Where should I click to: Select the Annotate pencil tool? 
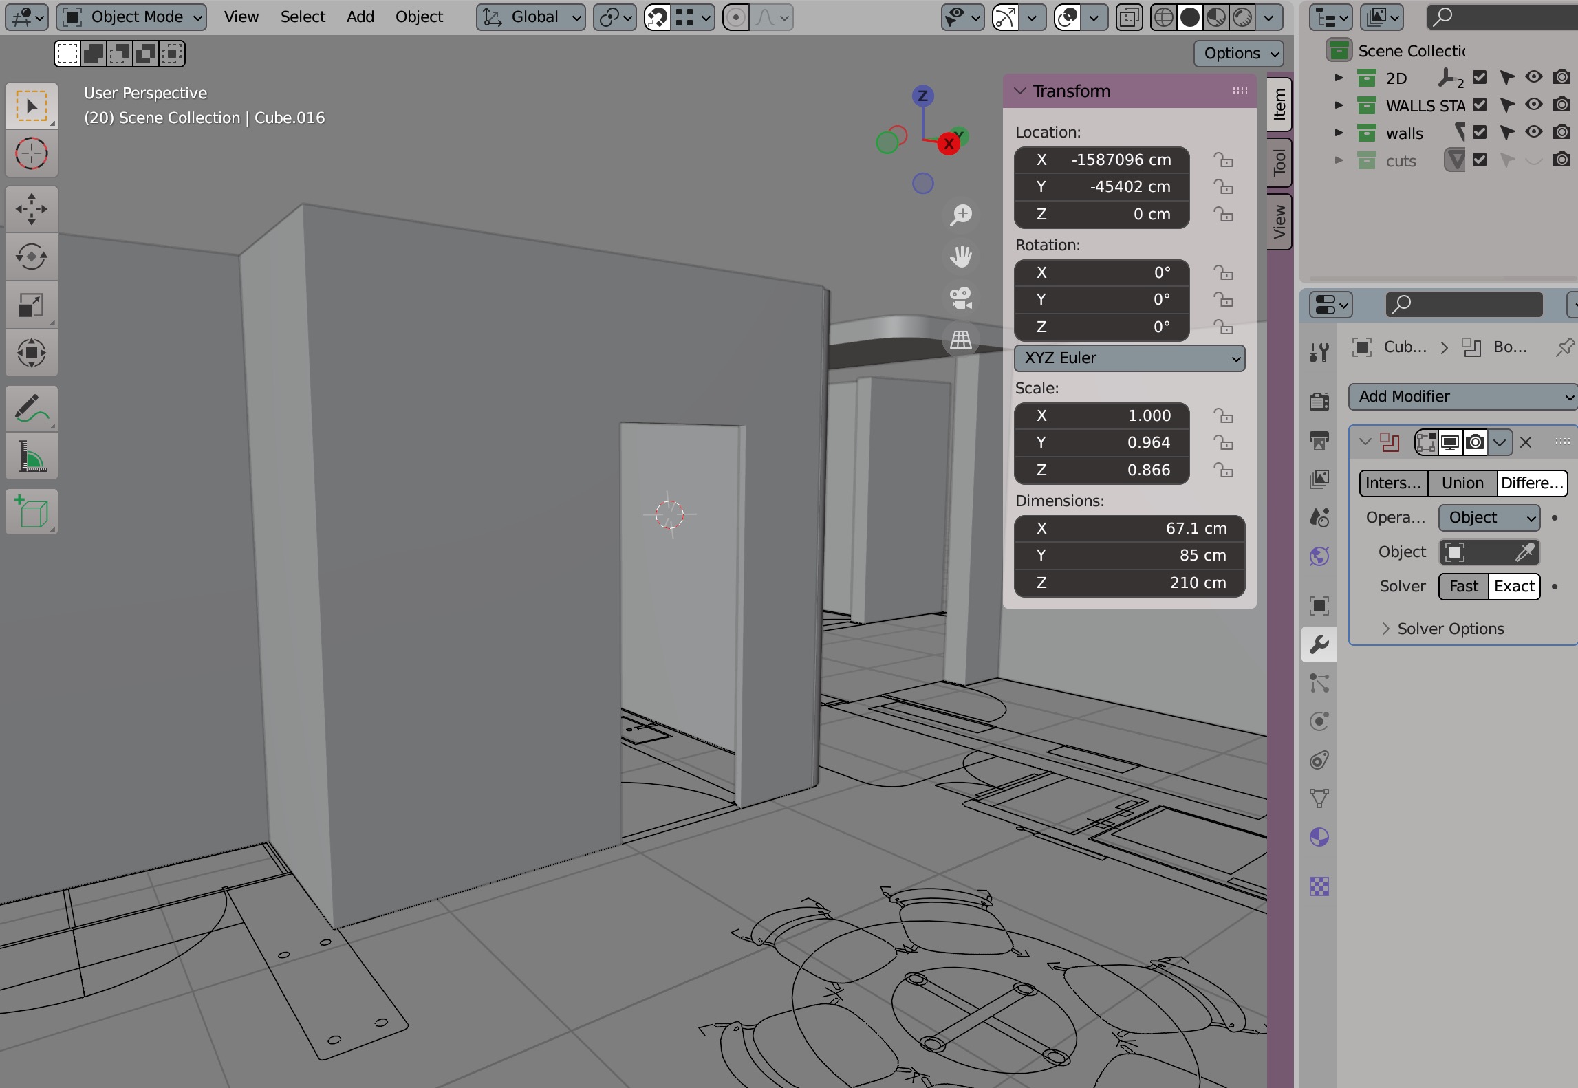coord(31,409)
